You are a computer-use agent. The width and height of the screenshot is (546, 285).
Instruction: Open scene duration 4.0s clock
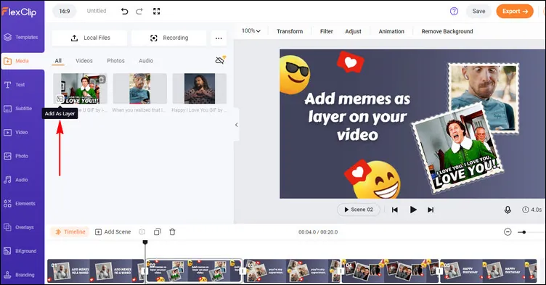click(x=531, y=210)
